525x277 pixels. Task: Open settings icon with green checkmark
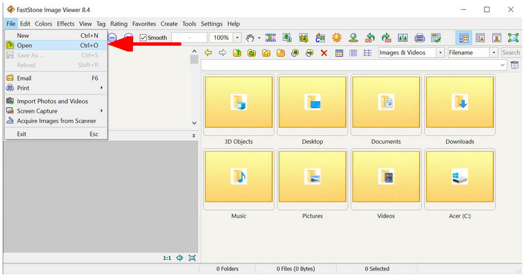(436, 37)
